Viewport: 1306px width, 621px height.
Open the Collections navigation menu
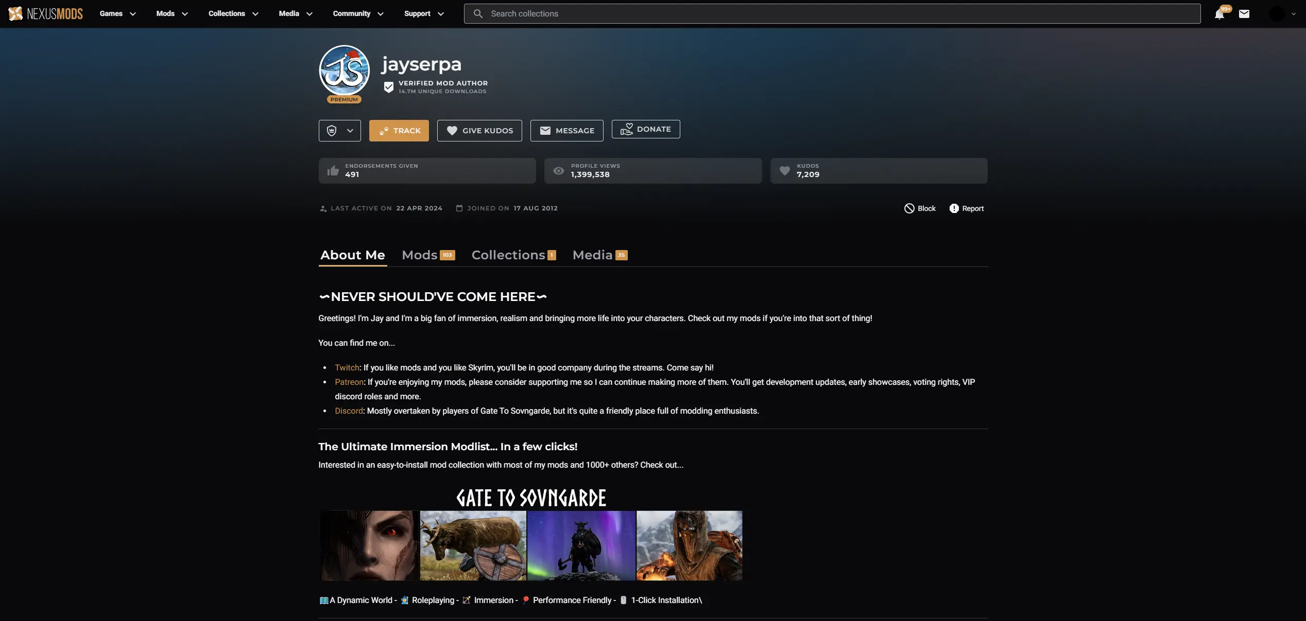(x=233, y=14)
